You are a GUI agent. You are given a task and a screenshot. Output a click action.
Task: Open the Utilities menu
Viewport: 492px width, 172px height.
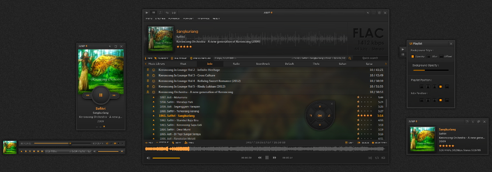click(160, 18)
